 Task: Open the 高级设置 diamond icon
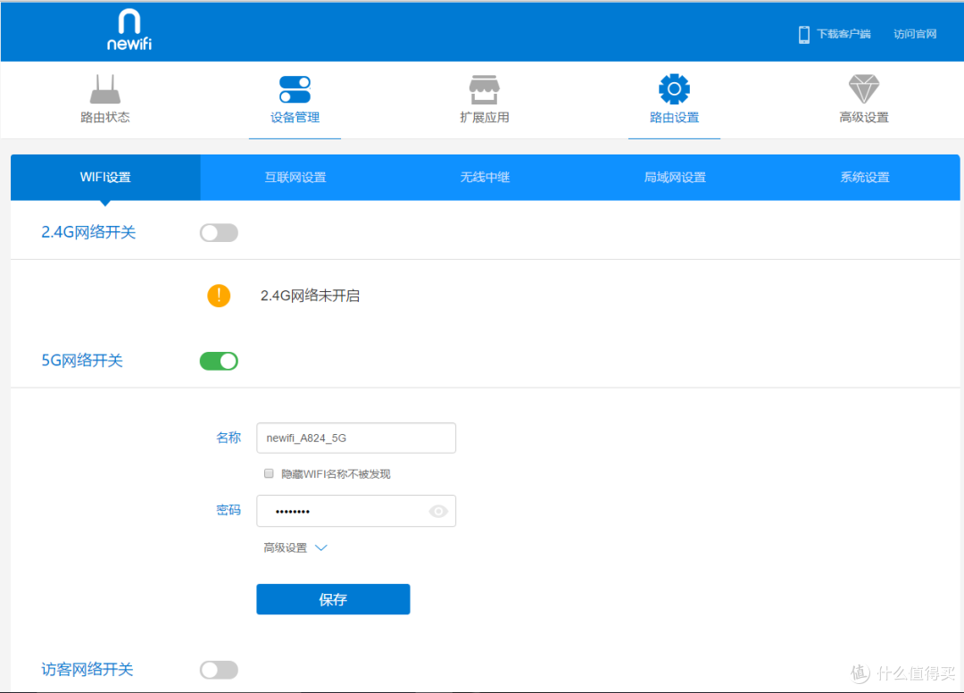(x=863, y=88)
